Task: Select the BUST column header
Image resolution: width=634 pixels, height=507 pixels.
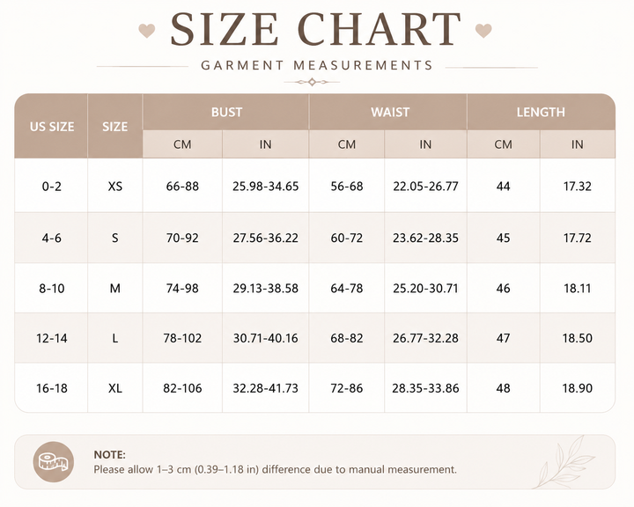Action: [226, 112]
